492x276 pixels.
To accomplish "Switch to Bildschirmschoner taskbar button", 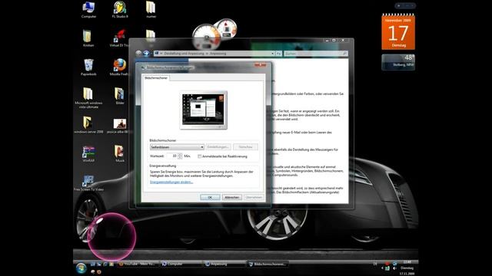I will [268, 264].
